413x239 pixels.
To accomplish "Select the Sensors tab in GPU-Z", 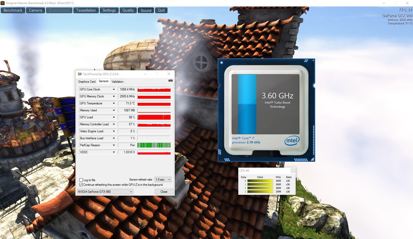I will (x=104, y=81).
